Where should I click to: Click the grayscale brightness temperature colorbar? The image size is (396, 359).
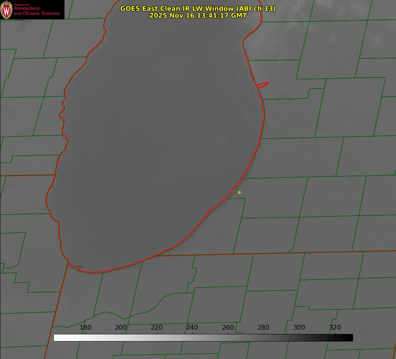(203, 338)
